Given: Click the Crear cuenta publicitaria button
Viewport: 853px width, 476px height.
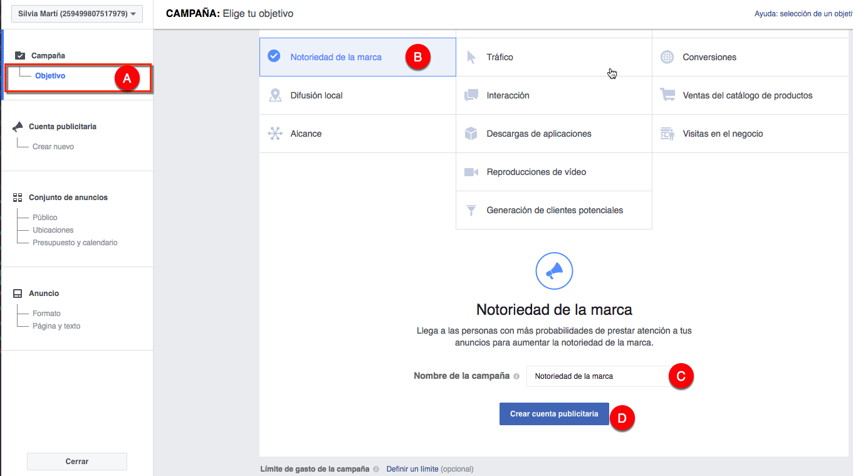Looking at the screenshot, I should pyautogui.click(x=553, y=414).
